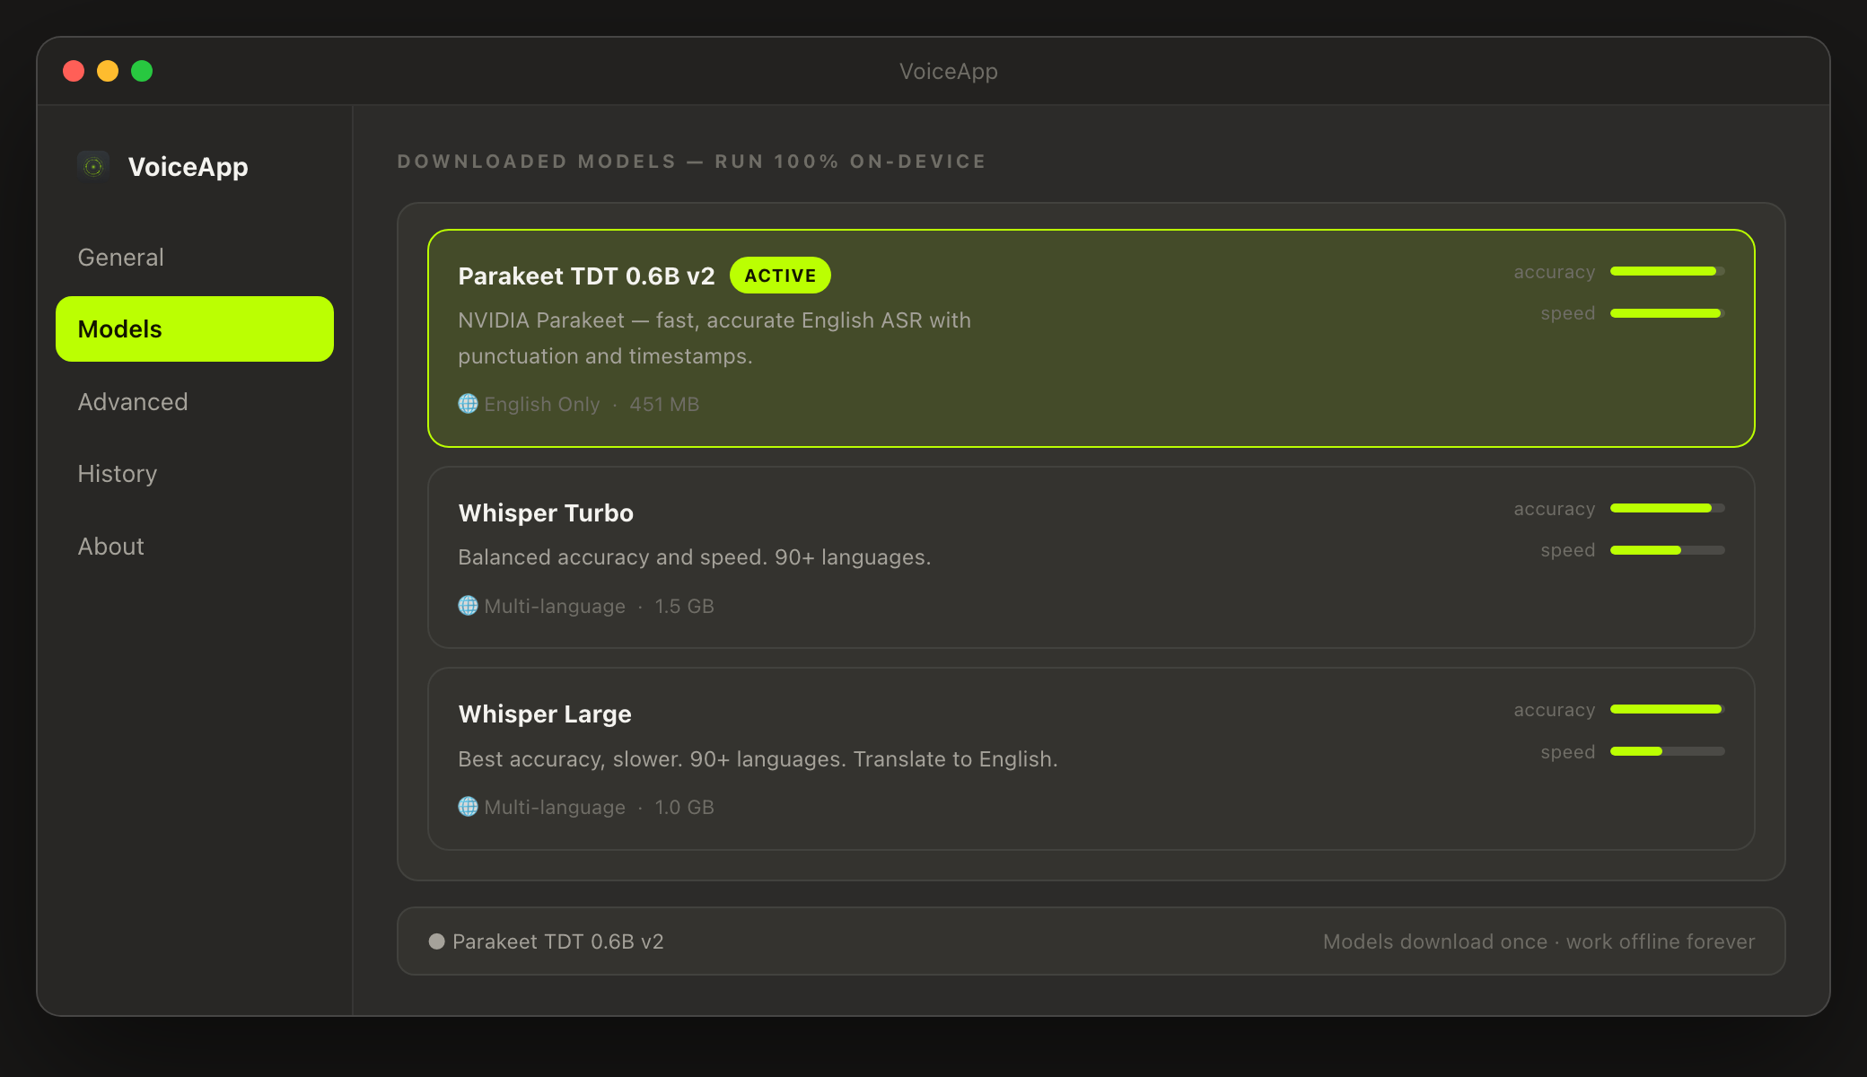
Task: Close the VoiceApp window with red button
Action: click(74, 71)
